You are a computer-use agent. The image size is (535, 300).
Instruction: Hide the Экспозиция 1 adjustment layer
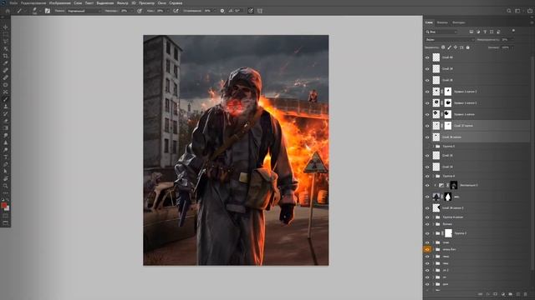tap(427, 185)
